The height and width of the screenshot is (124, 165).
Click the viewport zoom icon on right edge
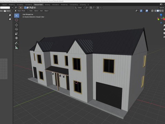tap(164, 25)
